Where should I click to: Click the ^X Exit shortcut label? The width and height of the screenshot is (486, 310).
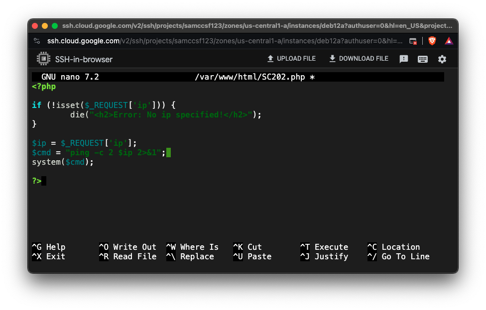(x=49, y=257)
